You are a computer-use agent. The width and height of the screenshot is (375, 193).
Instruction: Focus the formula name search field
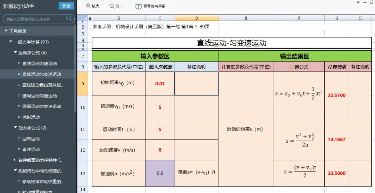click(39, 19)
